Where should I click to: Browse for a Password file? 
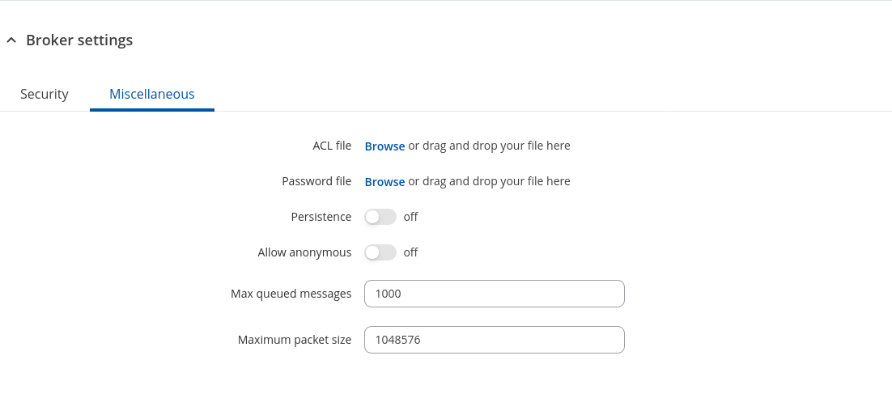tap(384, 182)
